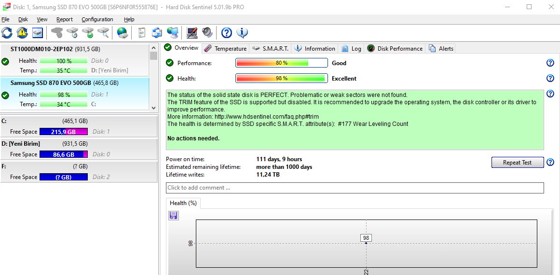Click the disk with clock toolbar icon

click(x=72, y=33)
